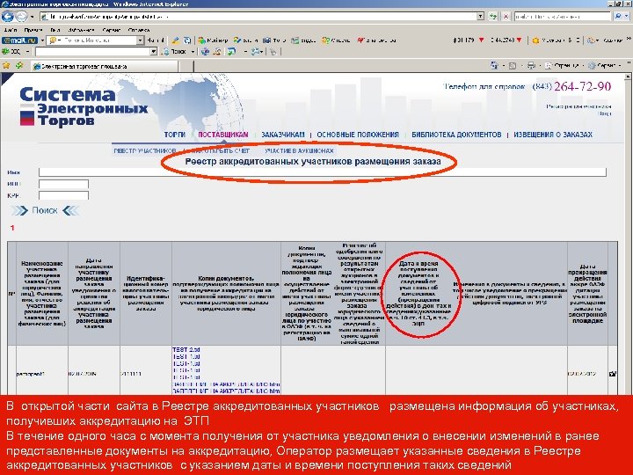Screen dimensions: 633x475
Task: Open the Знакомства heart shortcut
Action: tap(376, 40)
